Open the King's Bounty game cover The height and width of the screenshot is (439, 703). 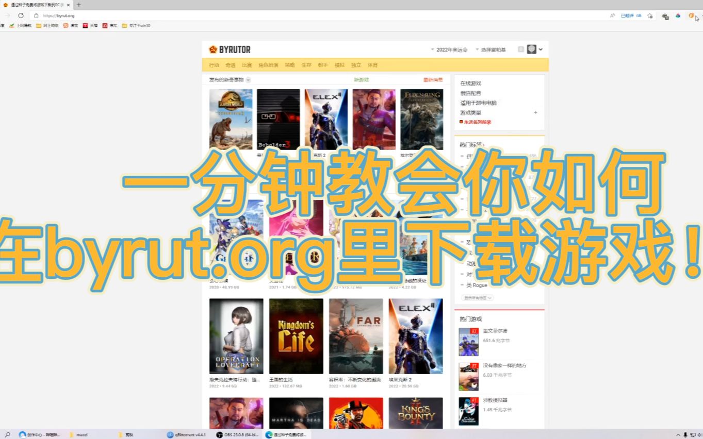416,413
